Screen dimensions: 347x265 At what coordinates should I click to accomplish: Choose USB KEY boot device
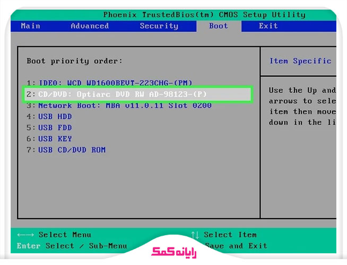point(49,138)
